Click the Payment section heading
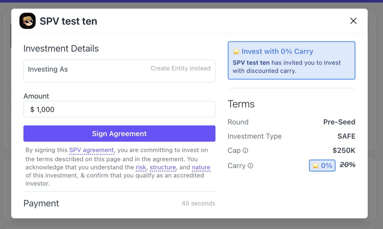The width and height of the screenshot is (383, 229). pos(41,203)
